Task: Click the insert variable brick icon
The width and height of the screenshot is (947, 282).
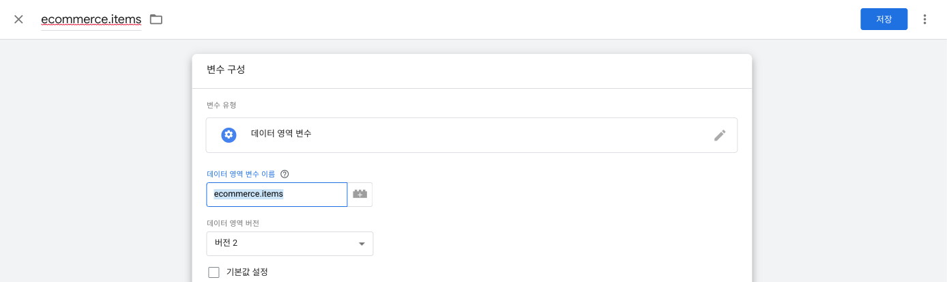Action: tap(360, 195)
